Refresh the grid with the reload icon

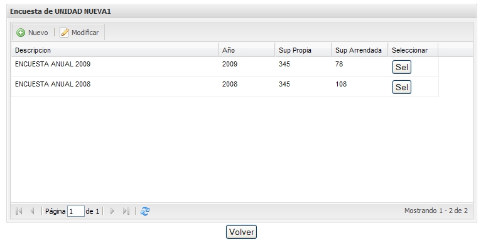(145, 211)
